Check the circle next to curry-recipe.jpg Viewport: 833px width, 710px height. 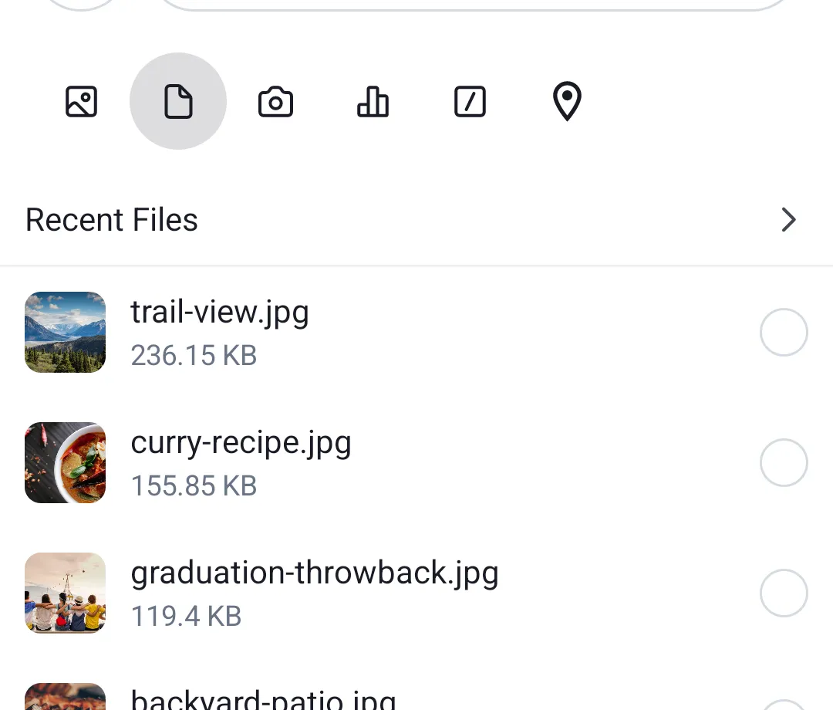click(x=784, y=462)
